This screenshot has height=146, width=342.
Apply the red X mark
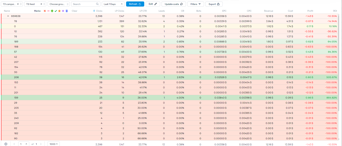tap(45, 11)
